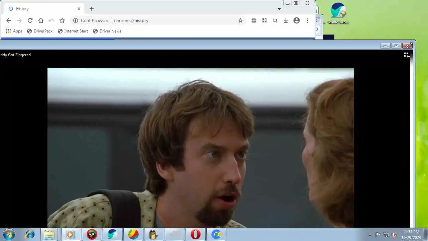Show hidden system tray icons

pyautogui.click(x=370, y=235)
